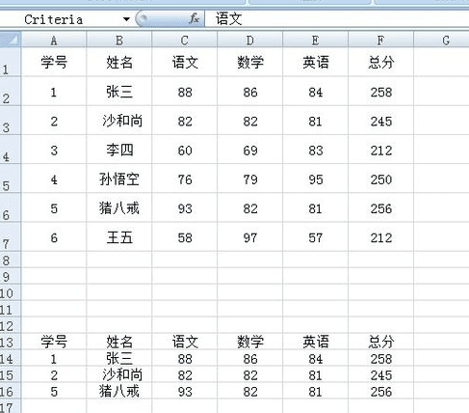Screen dimensions: 469x413
Task: Select column A header
Action: point(54,41)
